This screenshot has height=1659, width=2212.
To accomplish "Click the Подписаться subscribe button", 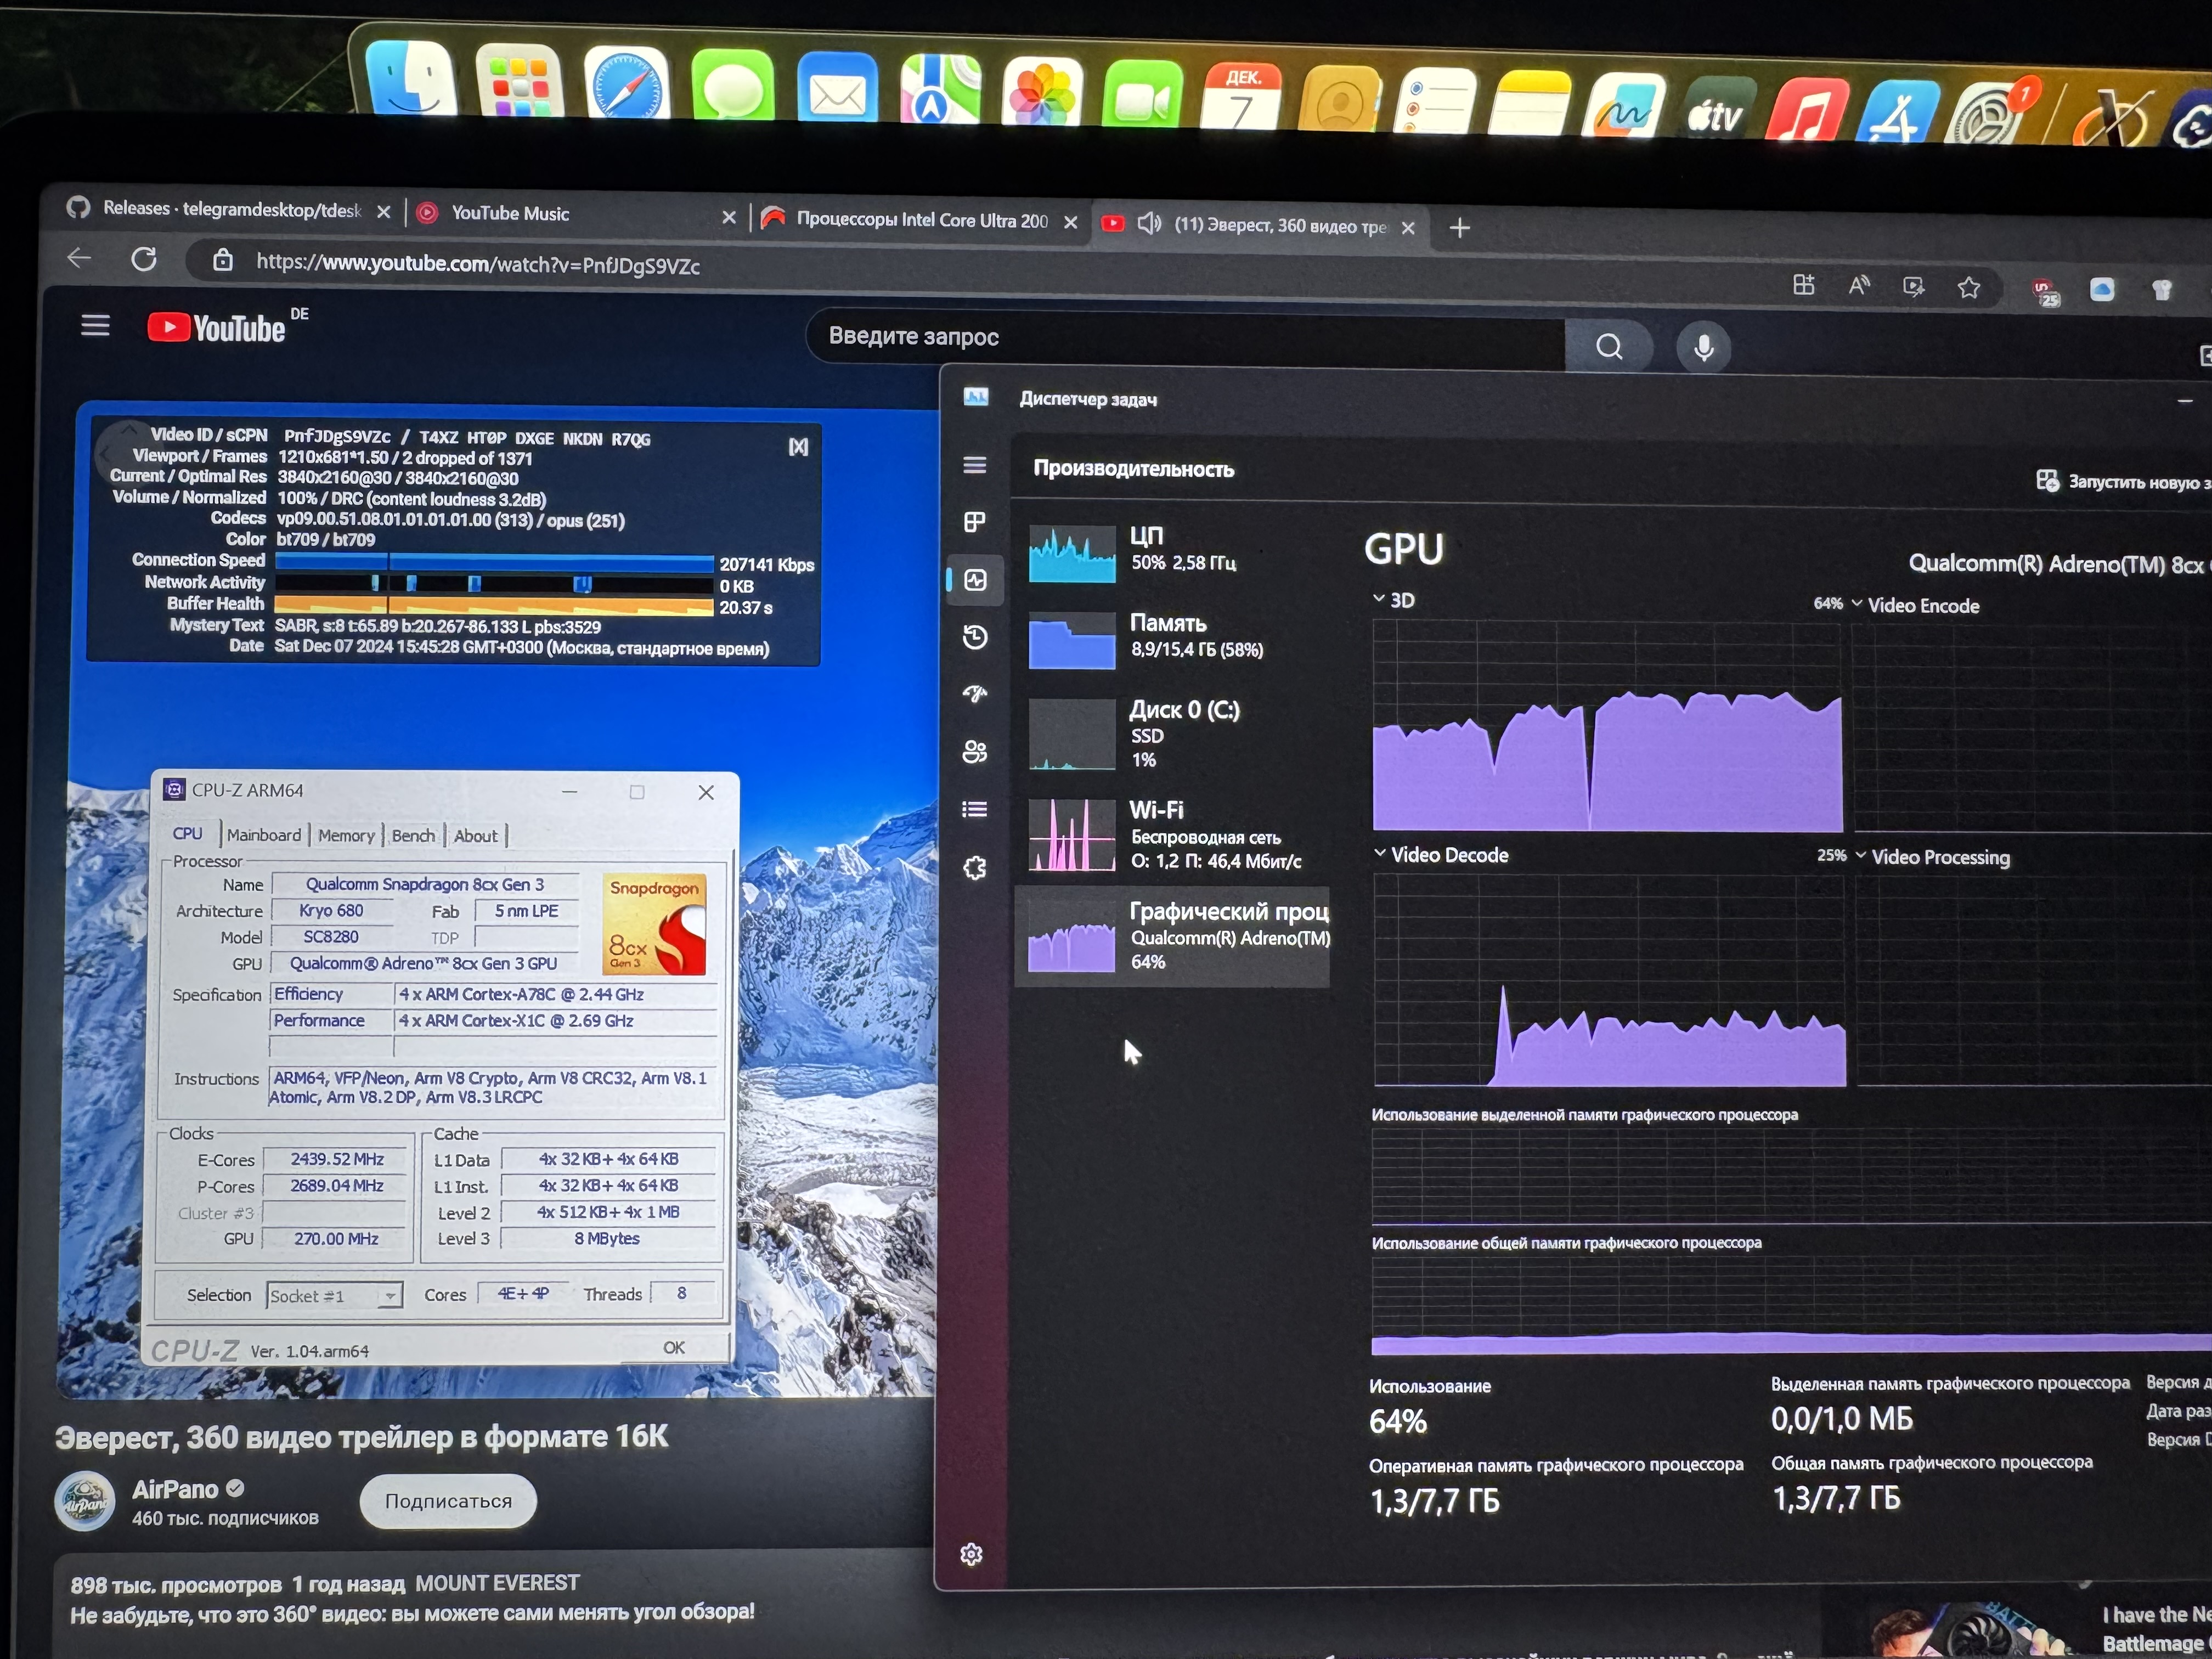I will tap(448, 1500).
